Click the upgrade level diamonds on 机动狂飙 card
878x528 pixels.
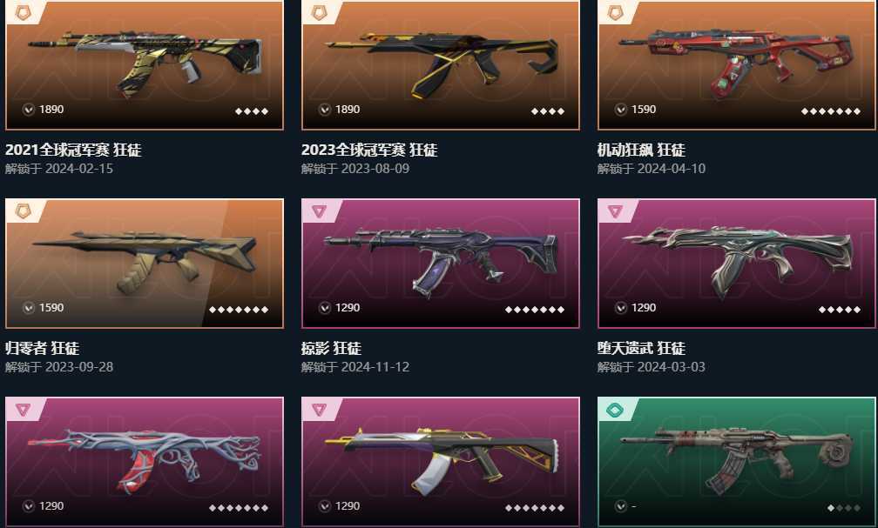[830, 111]
